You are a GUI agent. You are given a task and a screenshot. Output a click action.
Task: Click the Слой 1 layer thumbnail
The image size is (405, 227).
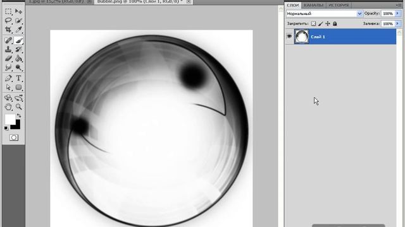(302, 37)
